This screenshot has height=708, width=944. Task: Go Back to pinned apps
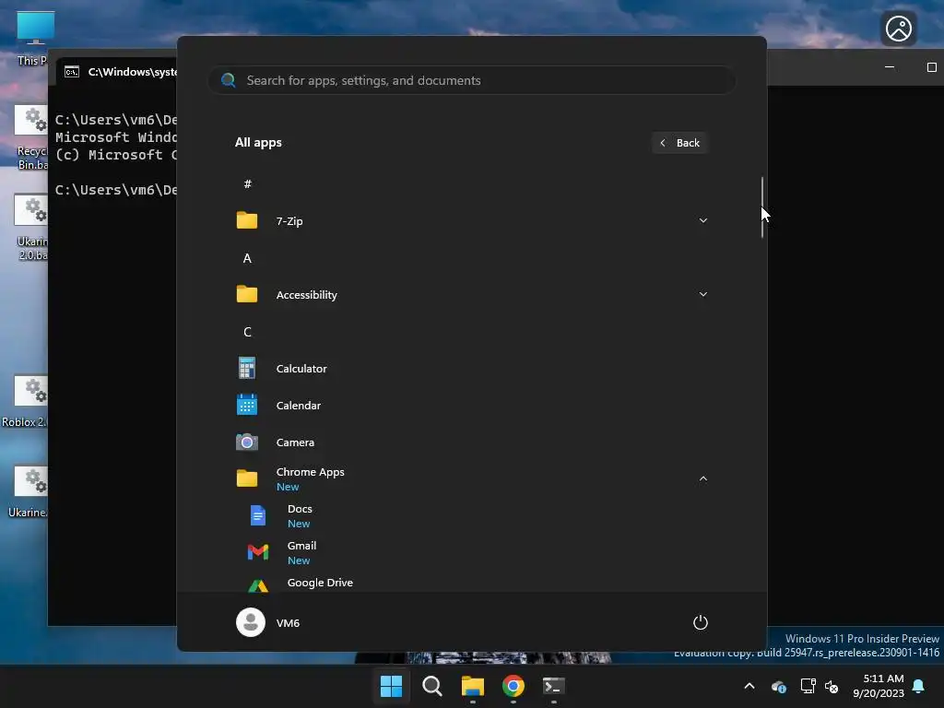pos(679,143)
